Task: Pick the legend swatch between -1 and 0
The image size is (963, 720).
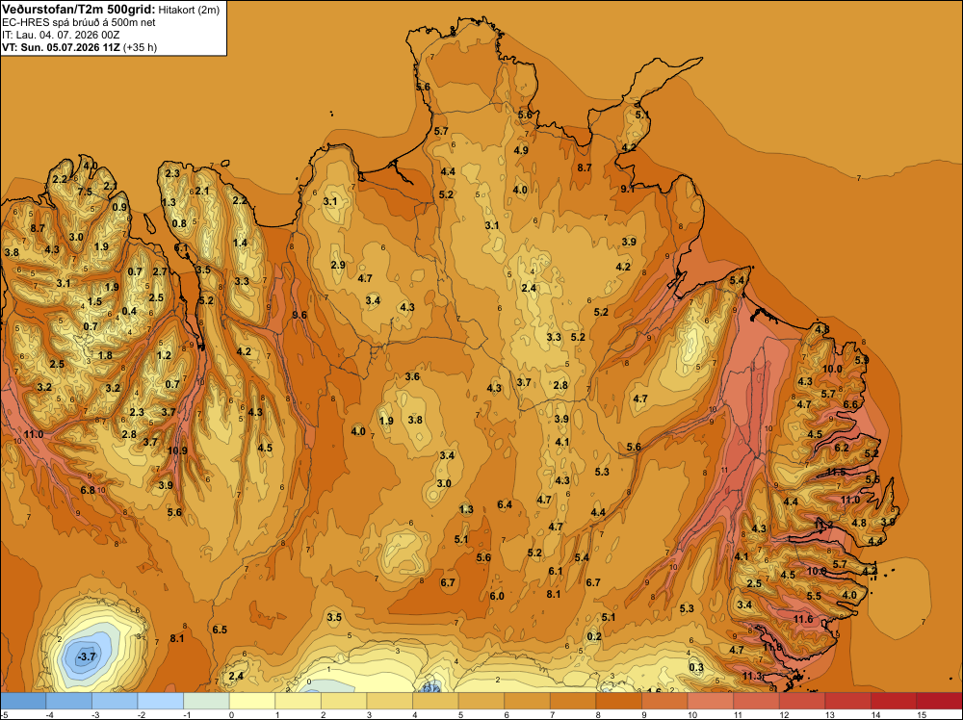Action: click(x=206, y=701)
